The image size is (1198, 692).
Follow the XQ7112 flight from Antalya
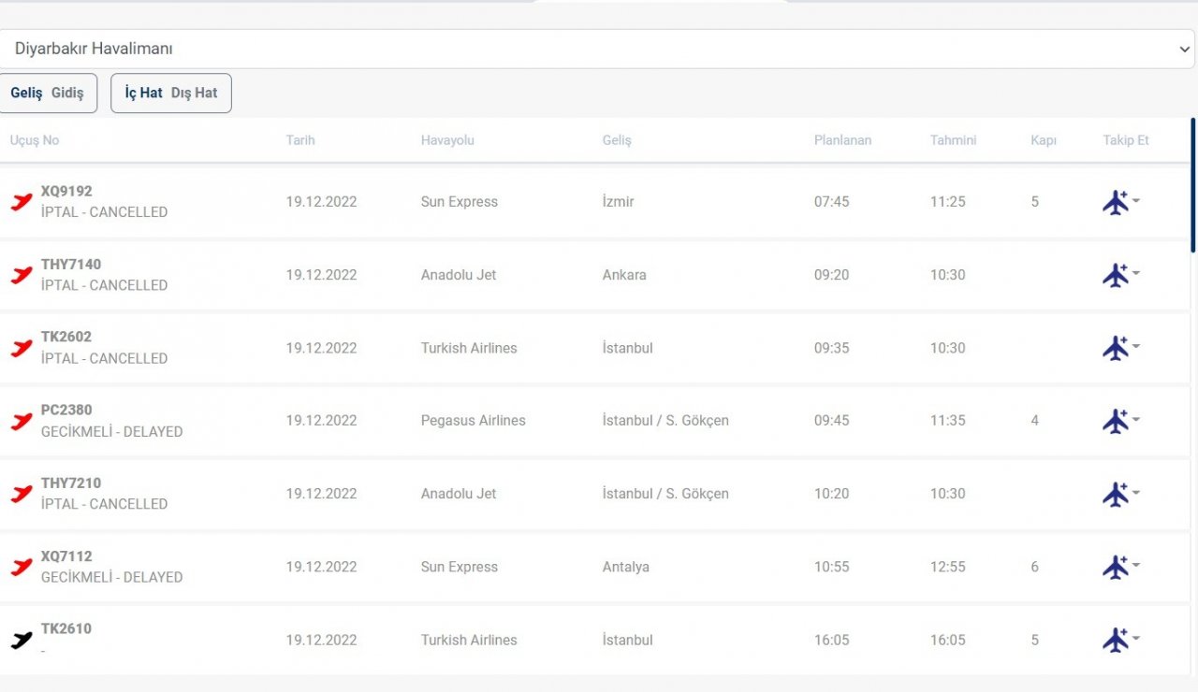(x=1116, y=567)
